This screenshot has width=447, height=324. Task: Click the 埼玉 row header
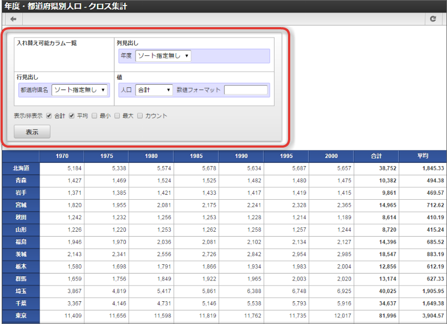pyautogui.click(x=21, y=291)
